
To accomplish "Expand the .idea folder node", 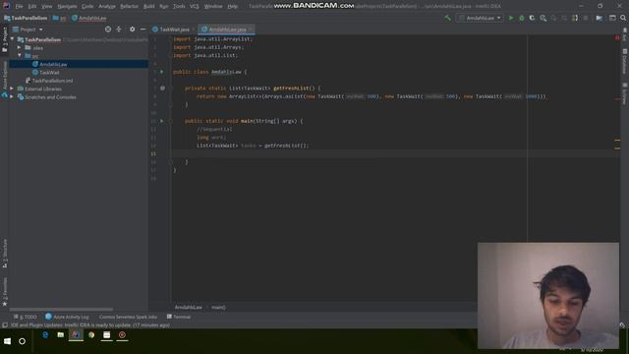I will coord(20,48).
